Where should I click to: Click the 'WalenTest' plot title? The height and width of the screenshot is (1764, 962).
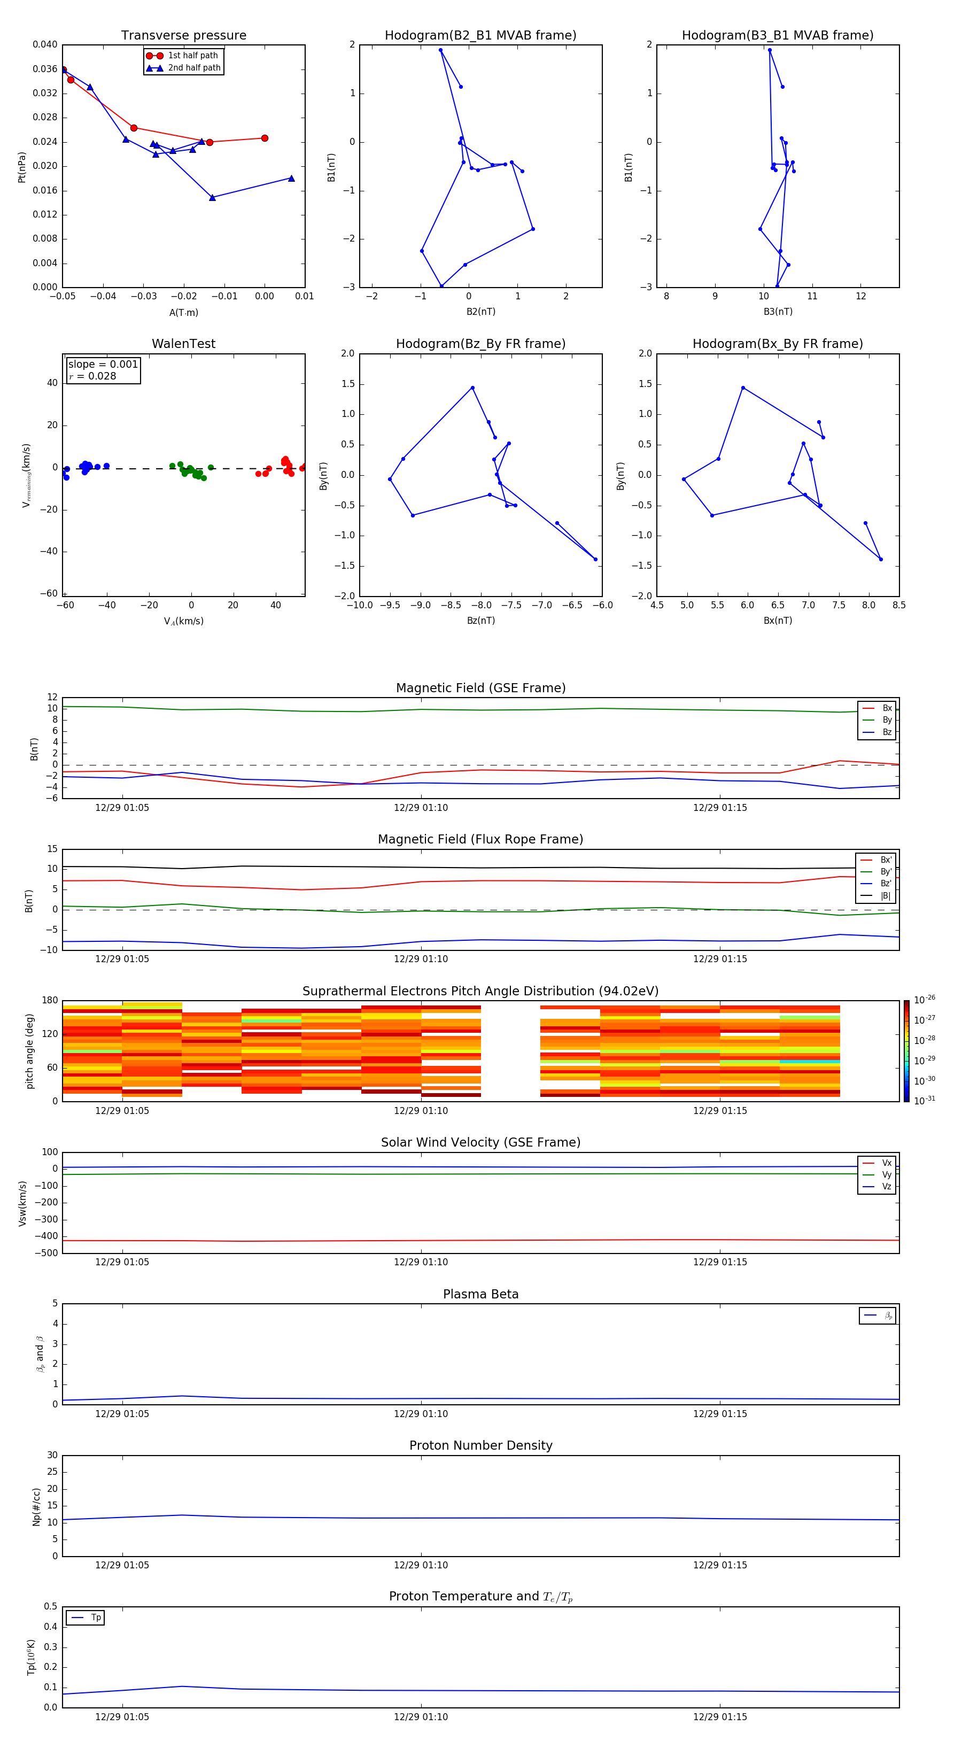pos(183,344)
